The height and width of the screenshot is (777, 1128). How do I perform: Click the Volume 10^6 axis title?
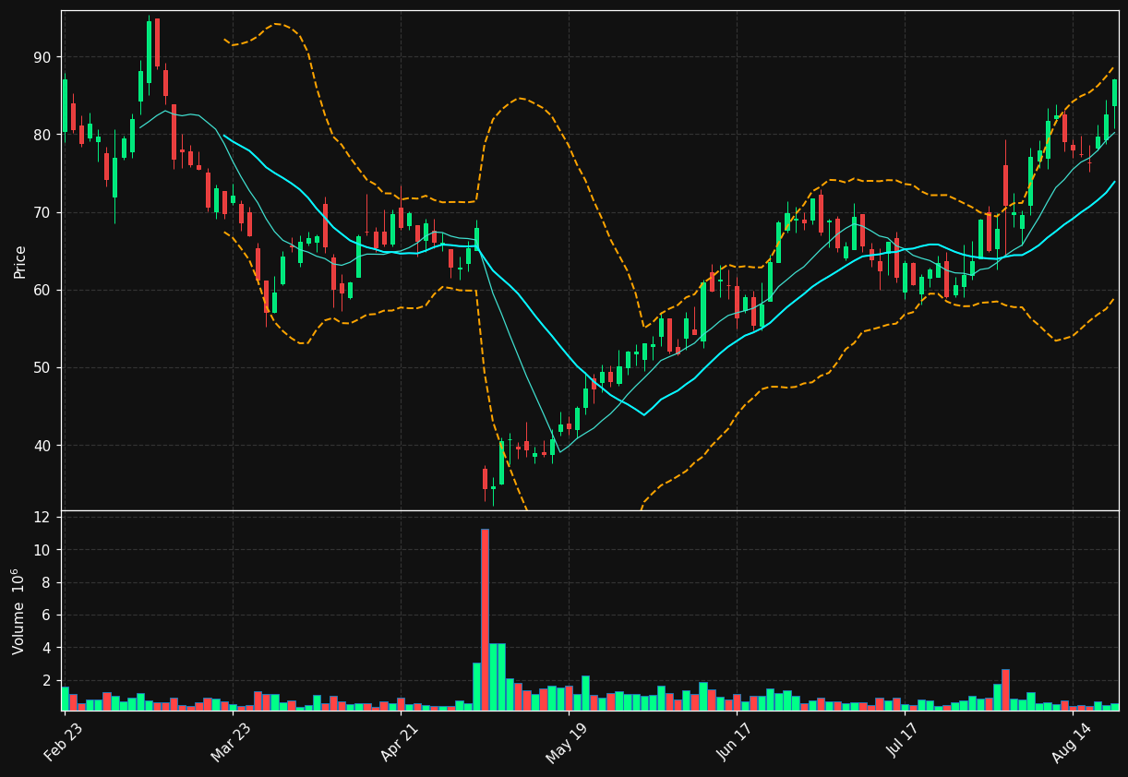18,611
